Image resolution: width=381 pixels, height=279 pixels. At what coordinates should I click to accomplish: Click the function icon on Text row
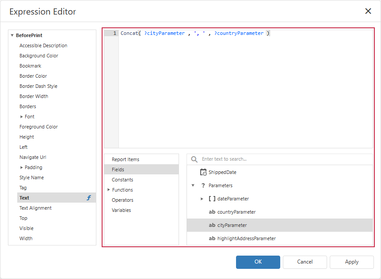(x=89, y=198)
